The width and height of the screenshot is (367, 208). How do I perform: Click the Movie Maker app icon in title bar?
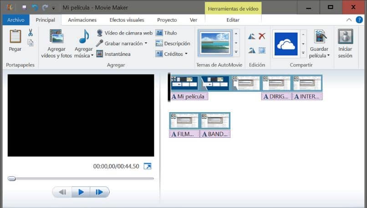[10, 7]
